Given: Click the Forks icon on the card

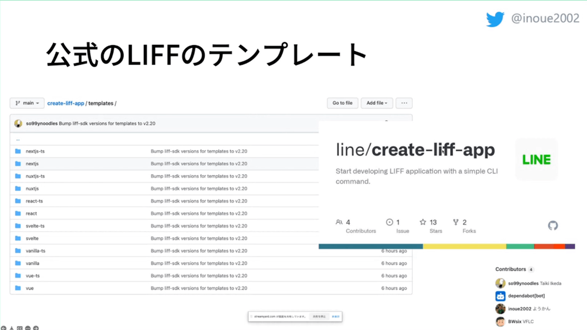Looking at the screenshot, I should click(456, 222).
